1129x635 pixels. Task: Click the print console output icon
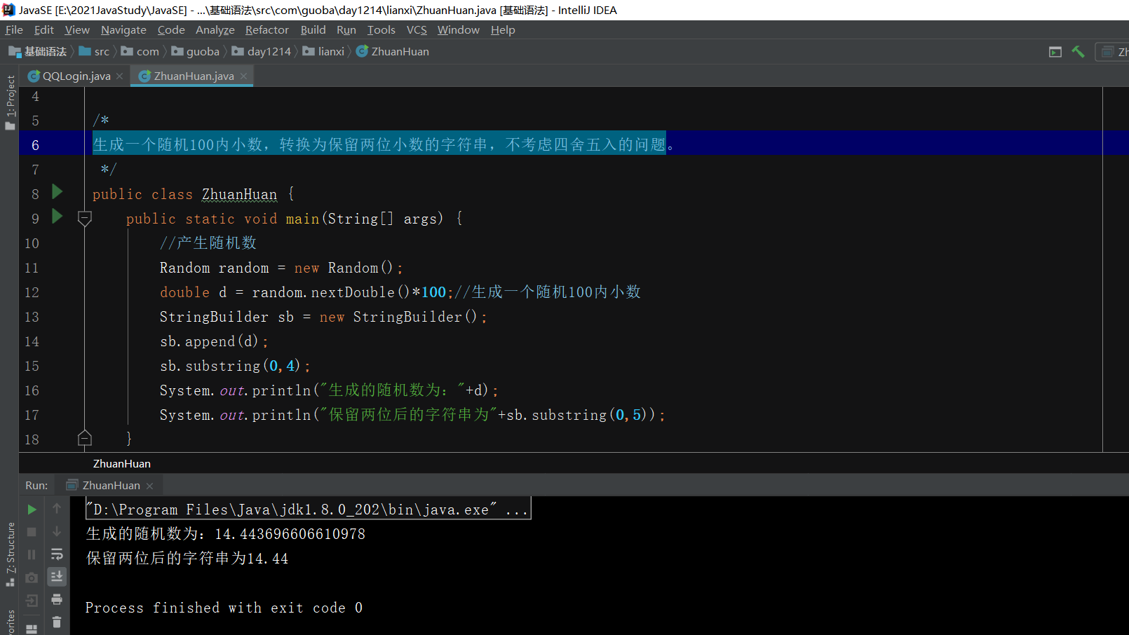(57, 599)
